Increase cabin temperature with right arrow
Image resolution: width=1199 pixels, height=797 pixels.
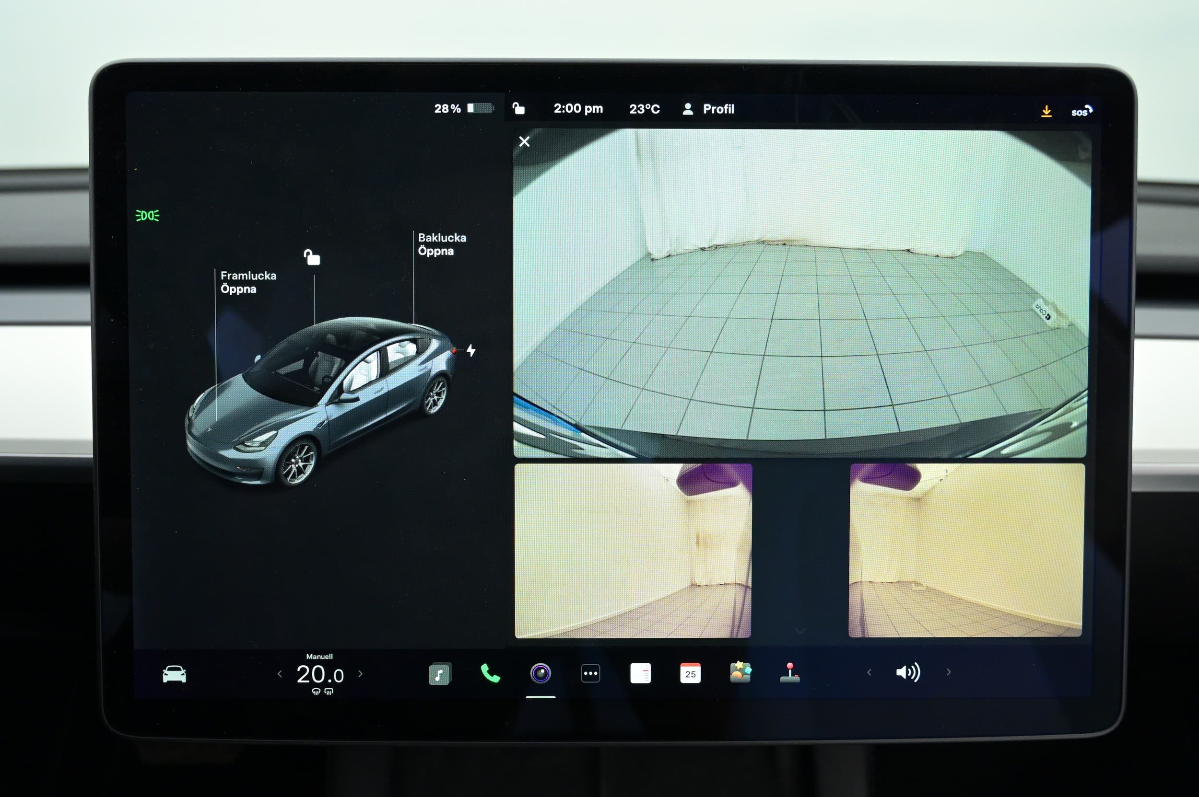[x=361, y=674]
